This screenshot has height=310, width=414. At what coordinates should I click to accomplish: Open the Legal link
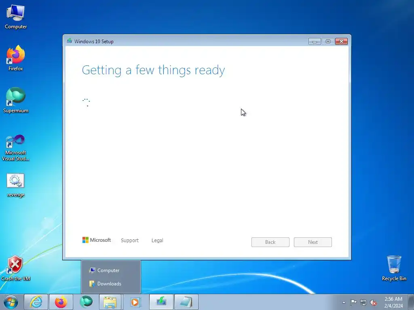[x=157, y=241]
